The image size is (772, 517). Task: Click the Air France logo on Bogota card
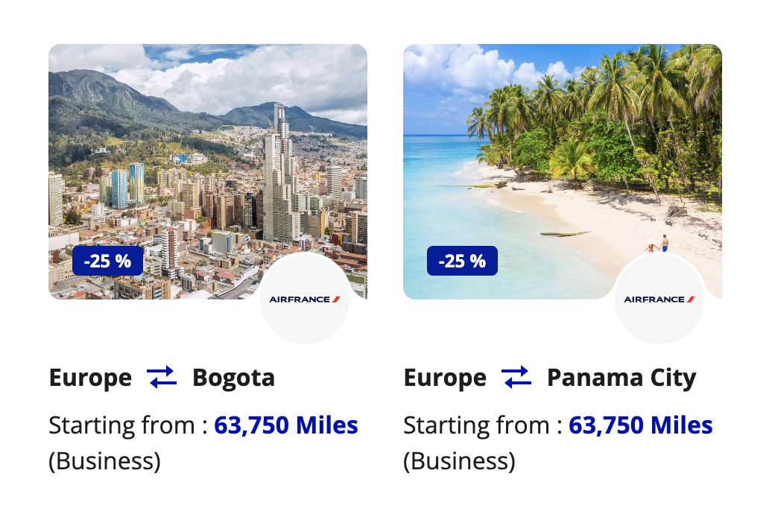(305, 299)
